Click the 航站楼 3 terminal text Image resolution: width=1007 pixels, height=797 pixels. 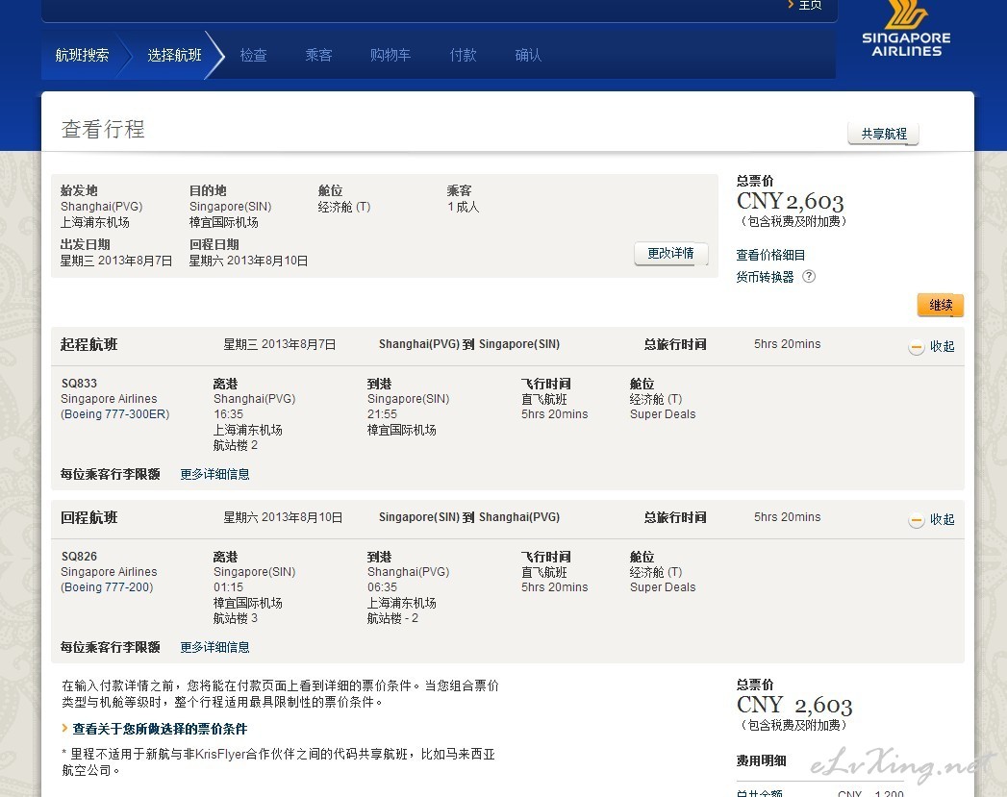click(235, 618)
